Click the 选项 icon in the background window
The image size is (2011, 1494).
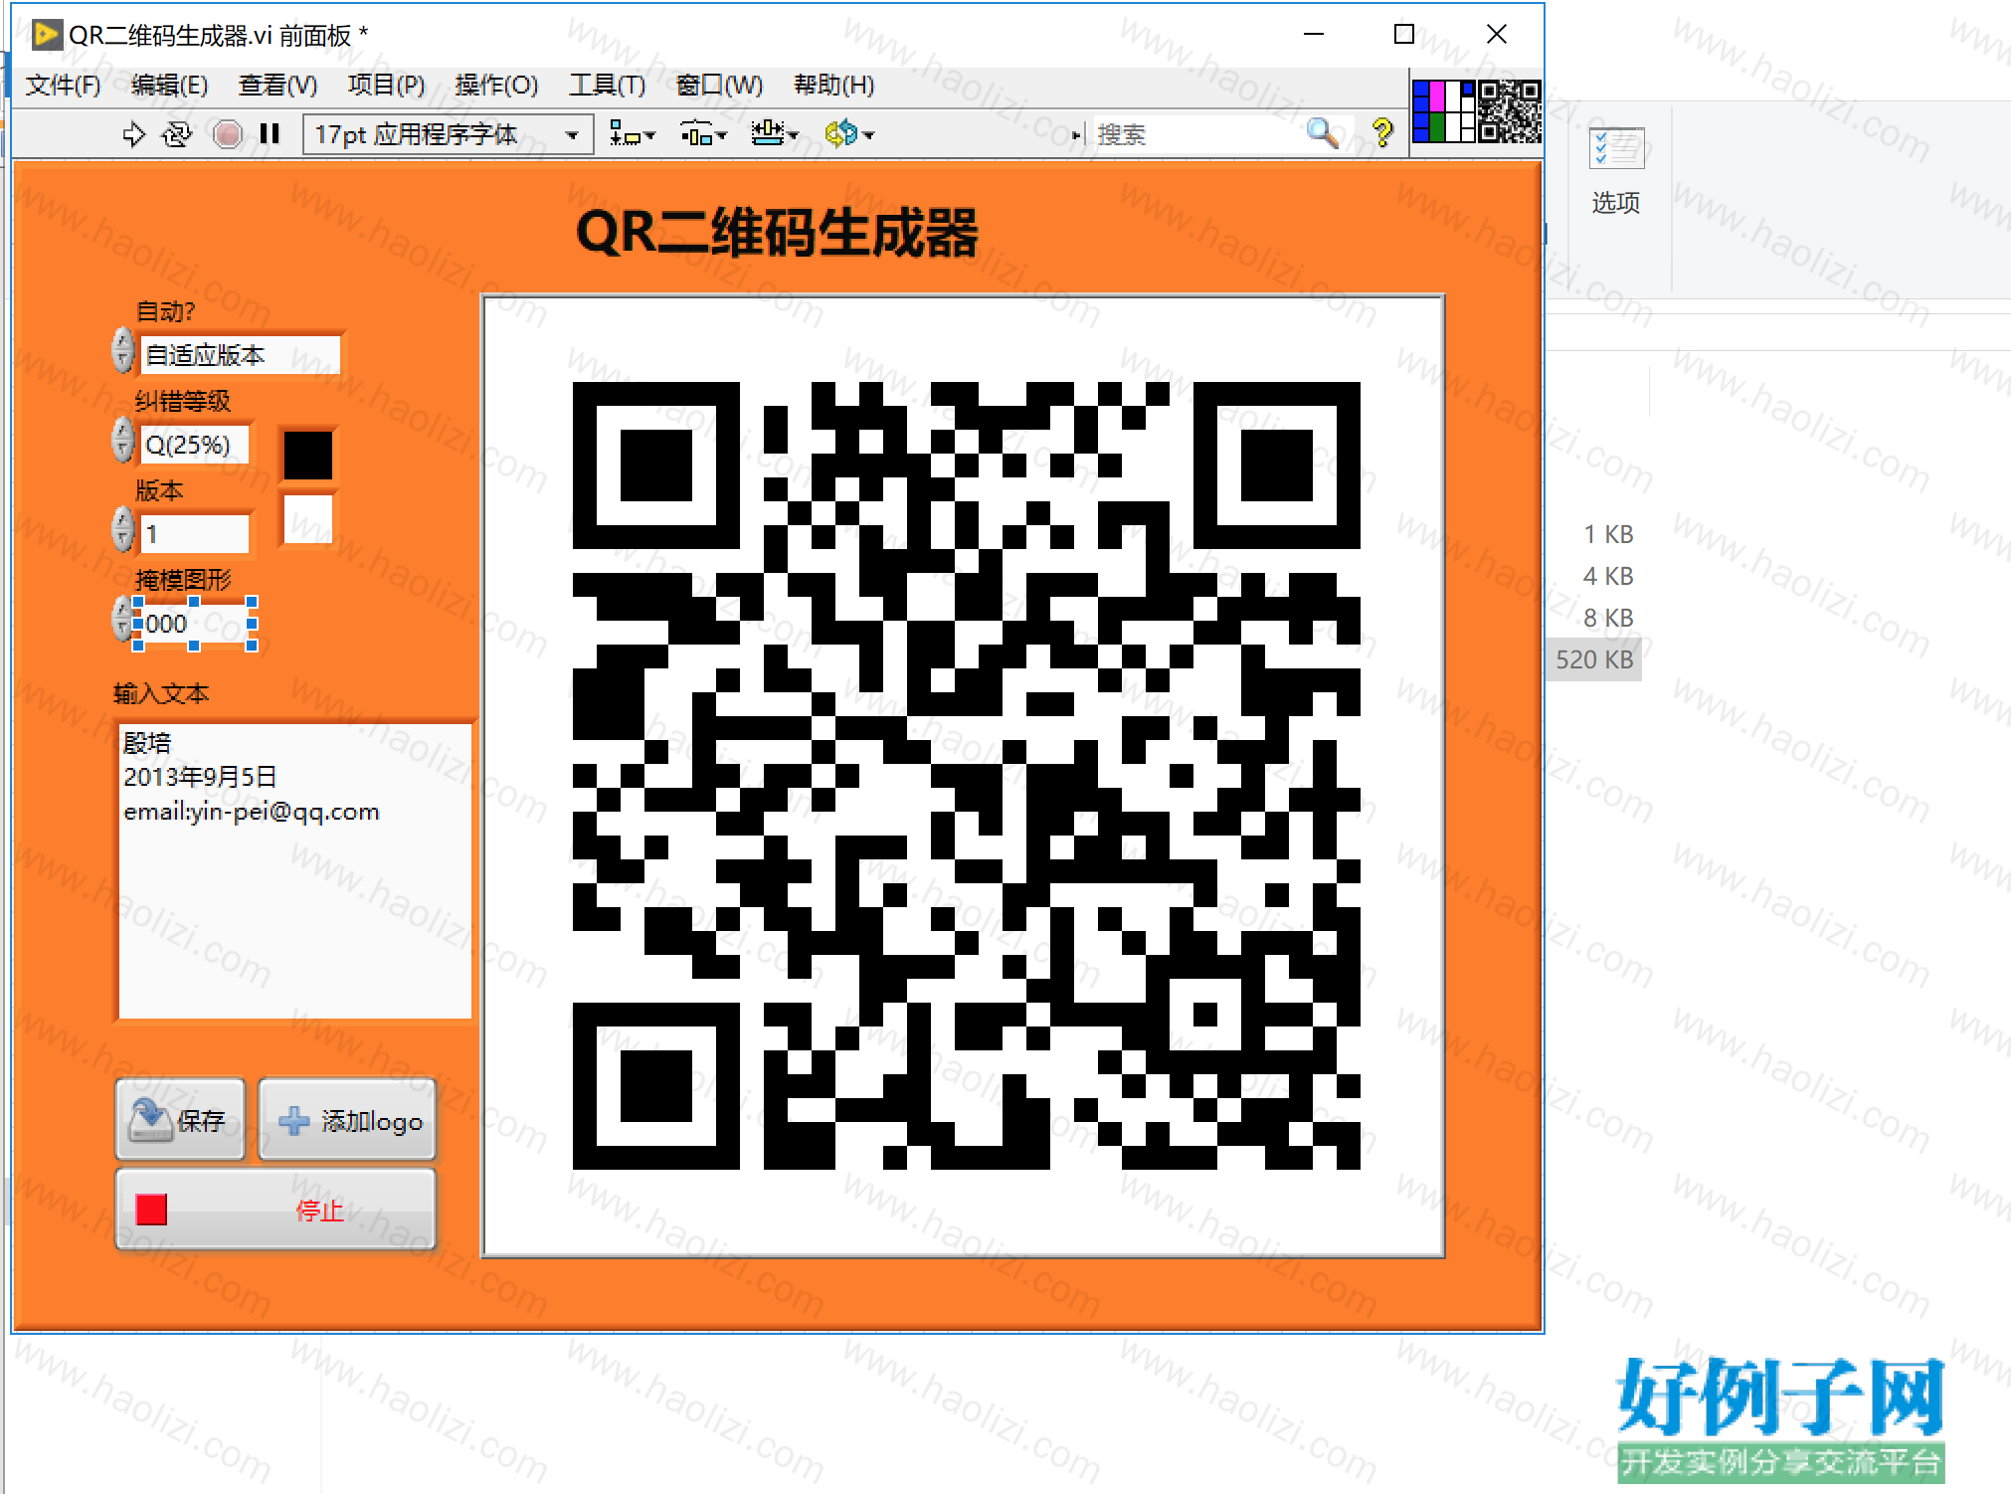[x=1616, y=171]
